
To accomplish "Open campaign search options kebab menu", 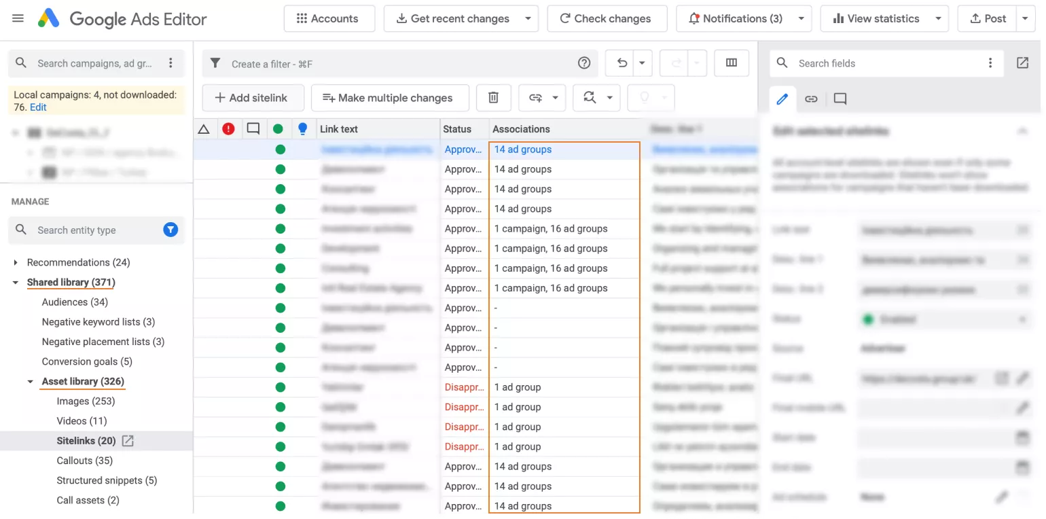I will [x=170, y=63].
